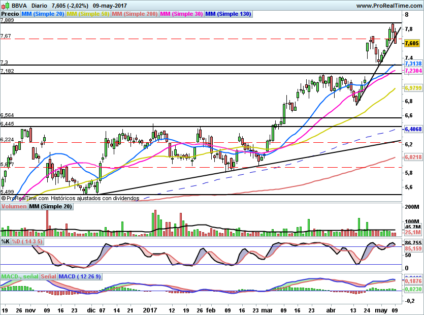Click the Volumen panel label
This screenshot has width=424, height=315.
(14, 206)
